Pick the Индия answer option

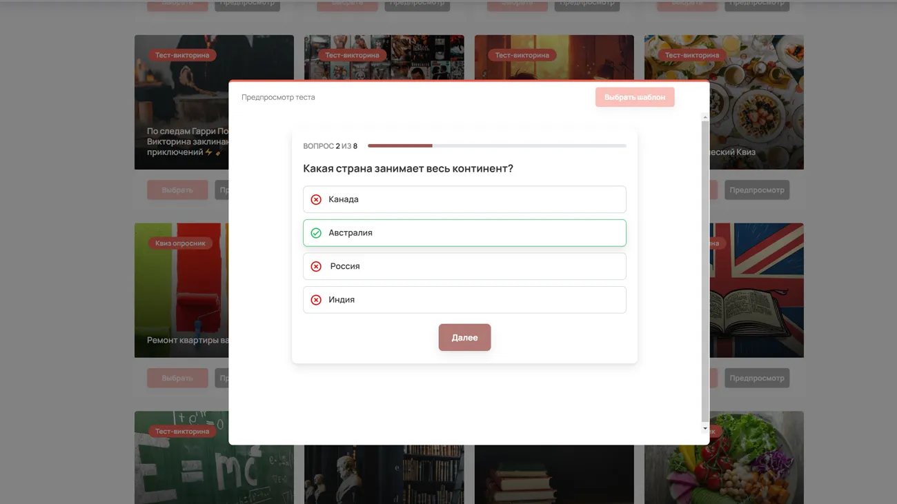pos(464,300)
